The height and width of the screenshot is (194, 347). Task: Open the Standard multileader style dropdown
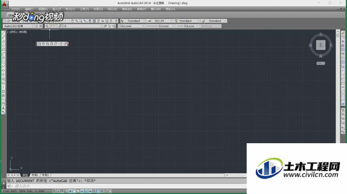[x=217, y=21]
